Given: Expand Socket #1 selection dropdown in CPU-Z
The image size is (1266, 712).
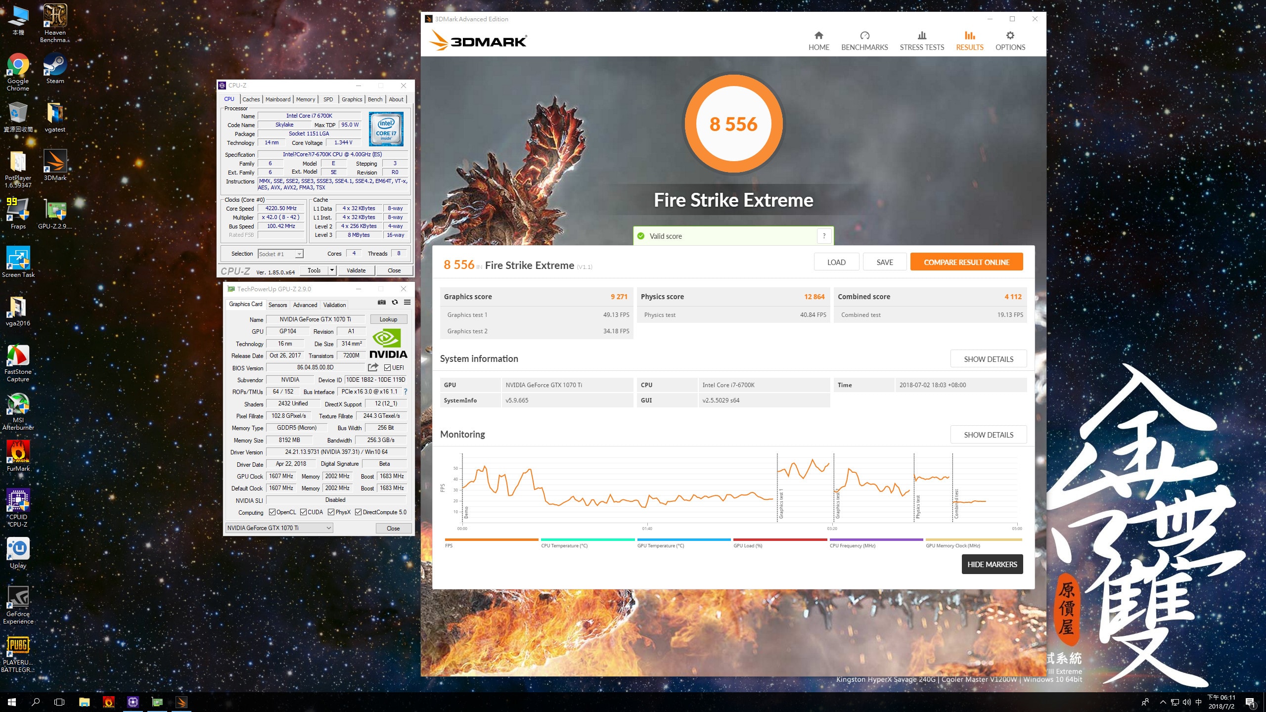Looking at the screenshot, I should click(x=299, y=254).
